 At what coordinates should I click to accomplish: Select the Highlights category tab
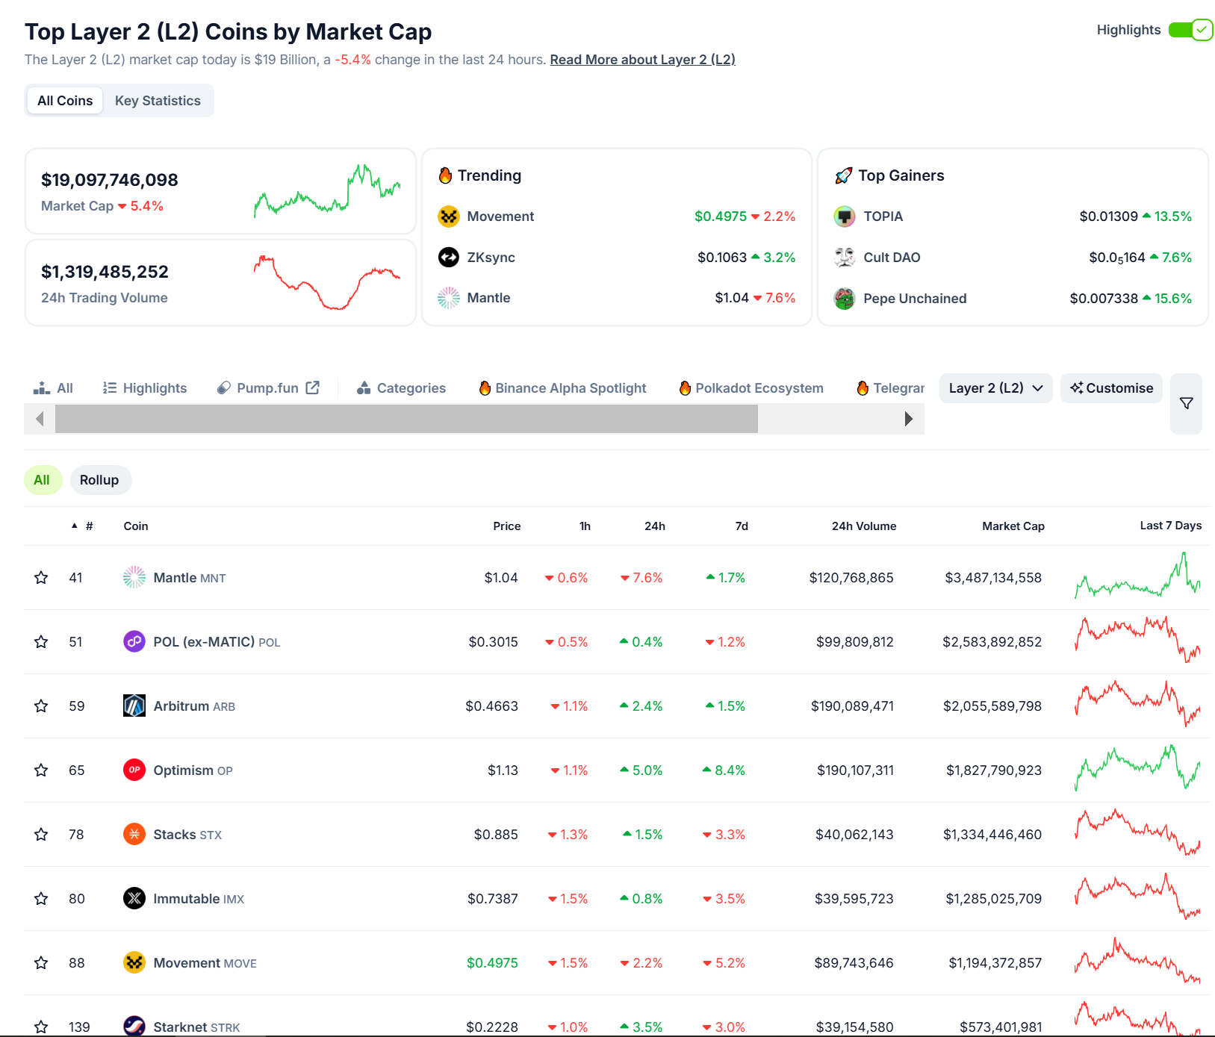pos(145,388)
